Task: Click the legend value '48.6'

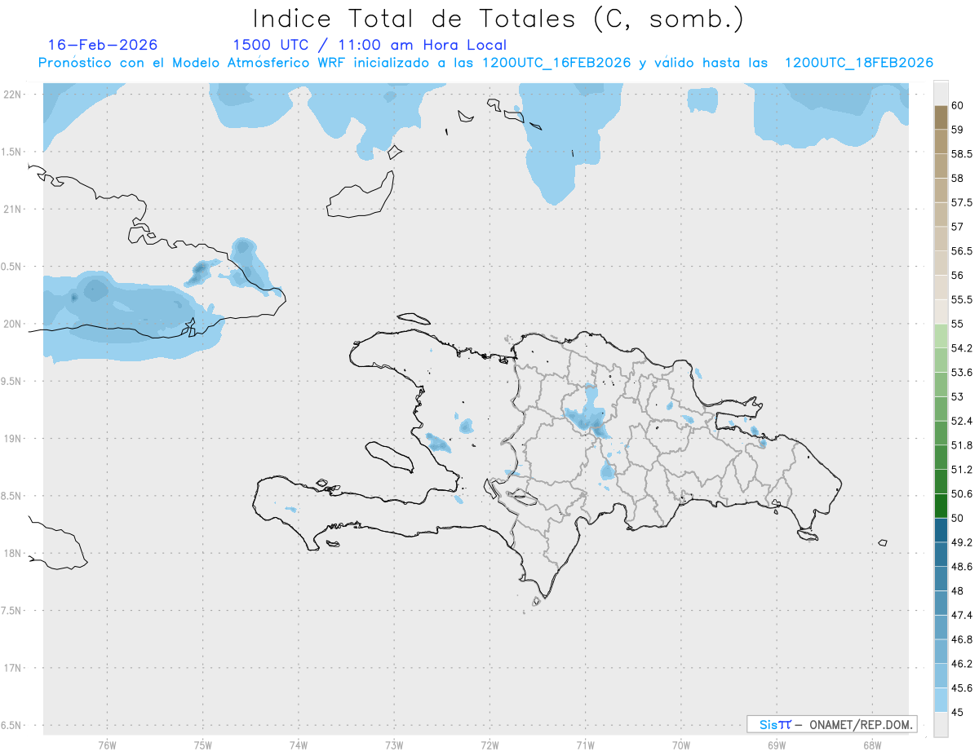Action: coord(963,567)
